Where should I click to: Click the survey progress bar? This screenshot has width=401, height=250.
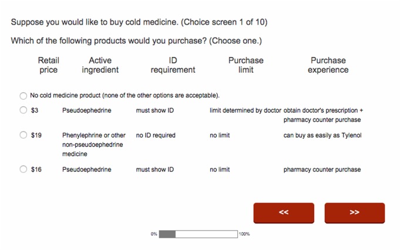tap(198, 234)
